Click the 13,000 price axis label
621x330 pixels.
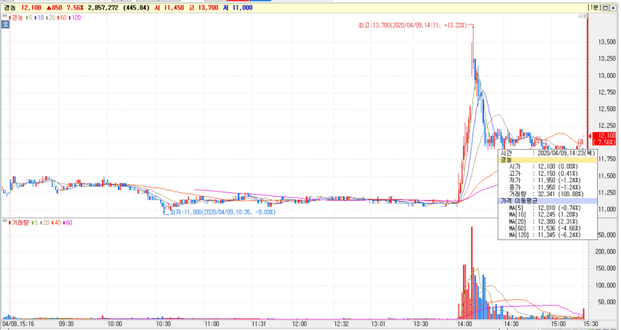[x=607, y=75]
